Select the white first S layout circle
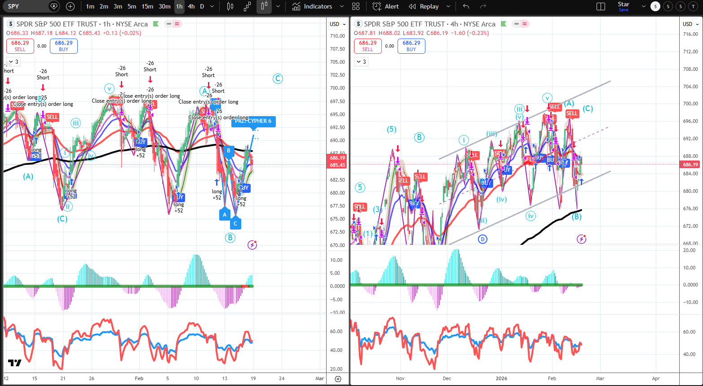 655,6
